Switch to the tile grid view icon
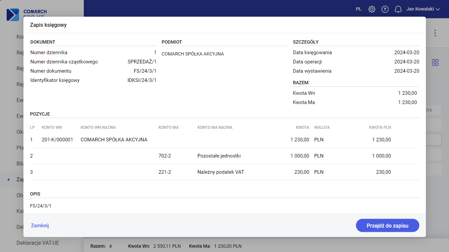The width and height of the screenshot is (449, 252). click(435, 62)
